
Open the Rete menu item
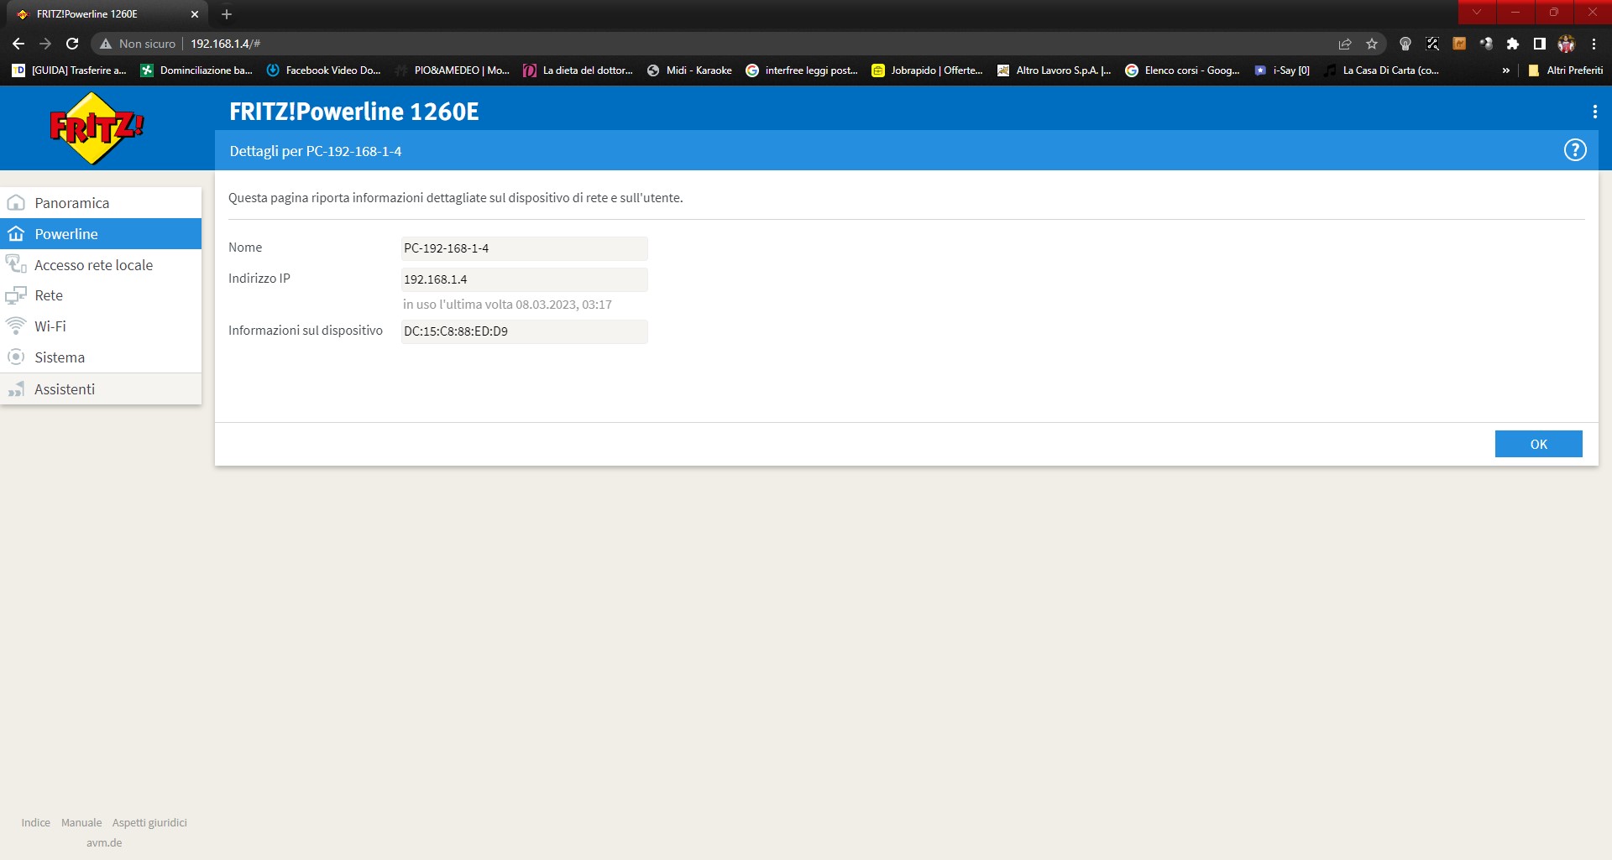pos(101,295)
